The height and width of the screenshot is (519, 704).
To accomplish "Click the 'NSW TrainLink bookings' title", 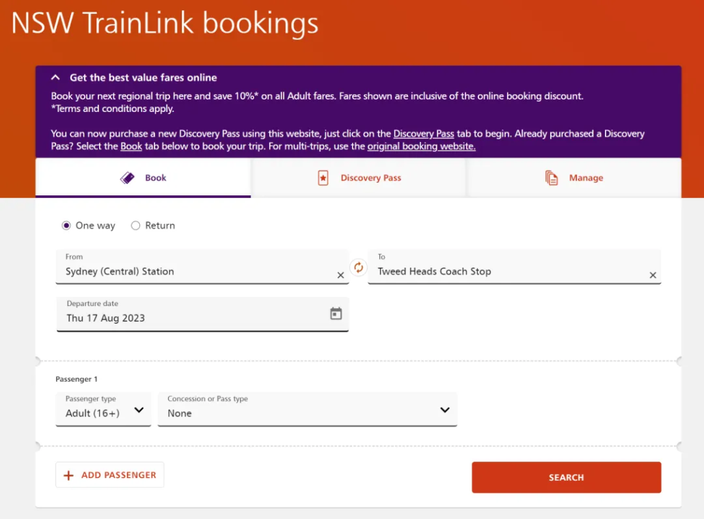I will (x=165, y=23).
